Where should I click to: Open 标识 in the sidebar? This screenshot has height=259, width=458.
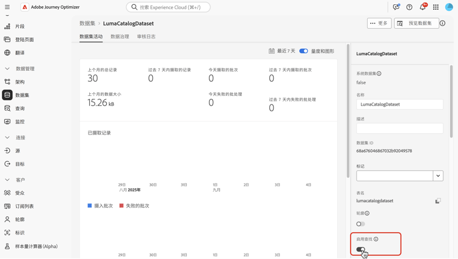[19, 233]
